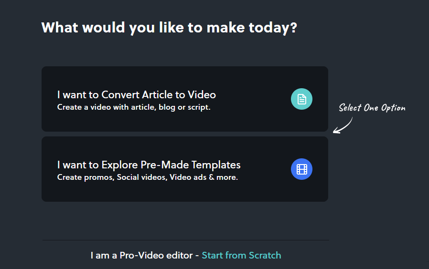Image resolution: width=429 pixels, height=269 pixels.
Task: Click the "I am a Pro-Video editor" text
Action: pyautogui.click(x=142, y=255)
